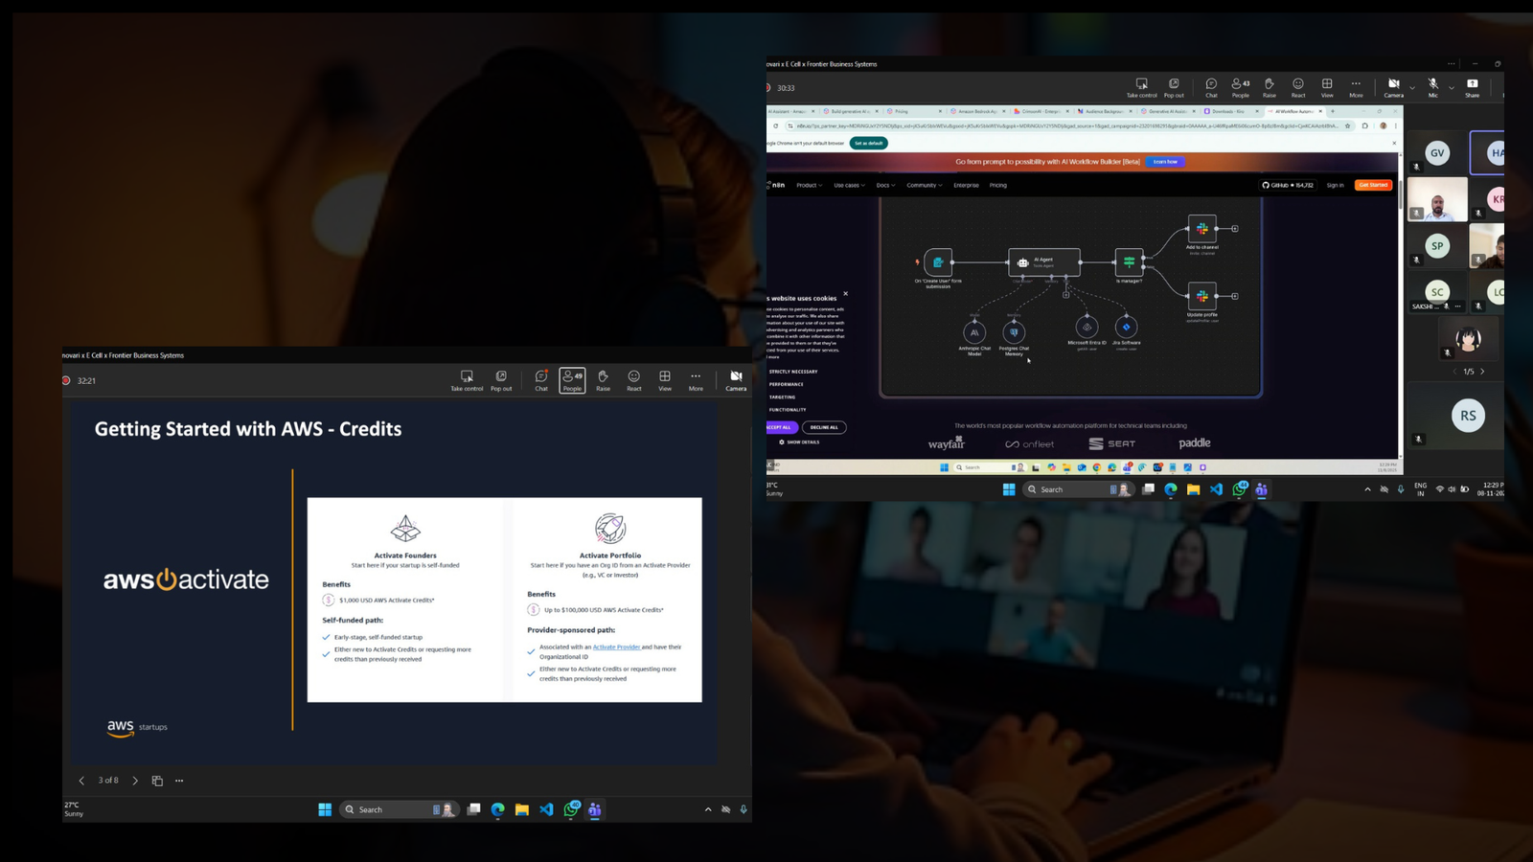
Task: Toggle Camera in the n8n meeting
Action: pos(1394,87)
